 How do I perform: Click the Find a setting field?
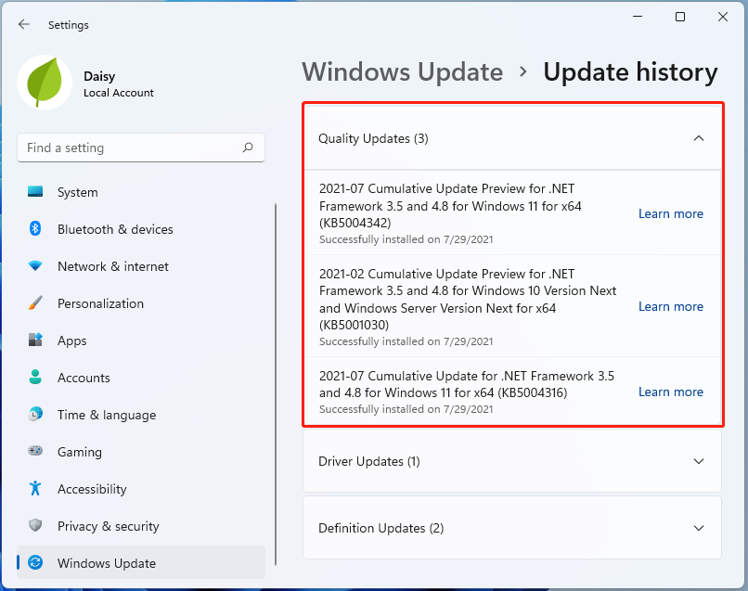[x=141, y=148]
